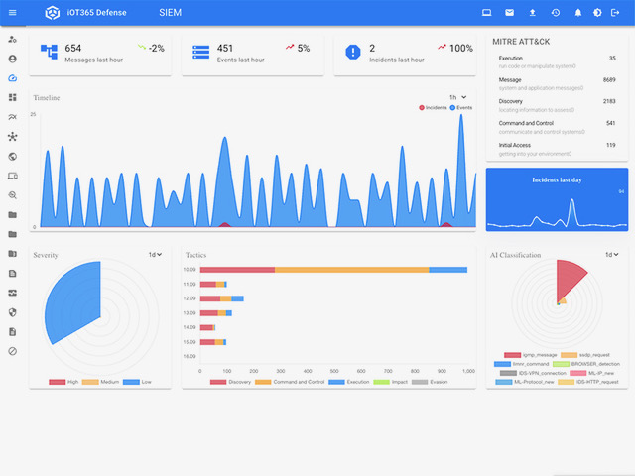This screenshot has width=635, height=476.
Task: Open the shield security icon in sidebar
Action: pyautogui.click(x=12, y=311)
